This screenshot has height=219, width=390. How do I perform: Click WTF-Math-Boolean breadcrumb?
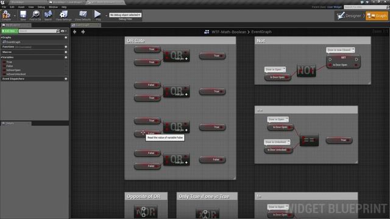229,32
